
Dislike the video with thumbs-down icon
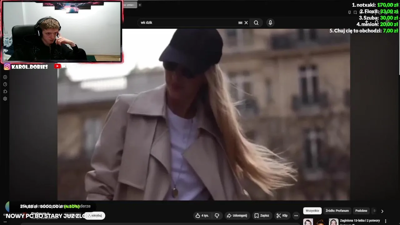point(217,216)
